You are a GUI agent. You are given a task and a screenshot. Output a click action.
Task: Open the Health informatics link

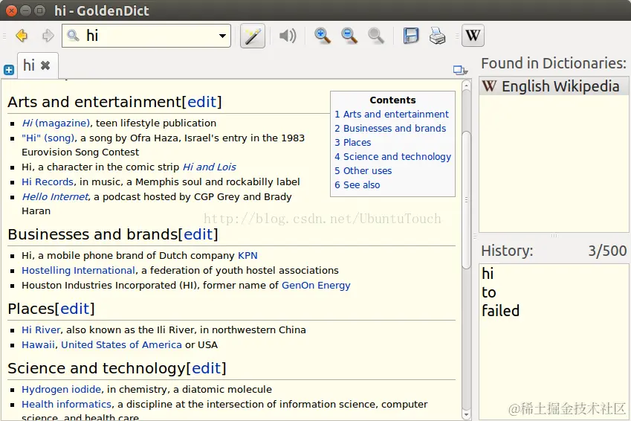pyautogui.click(x=66, y=404)
